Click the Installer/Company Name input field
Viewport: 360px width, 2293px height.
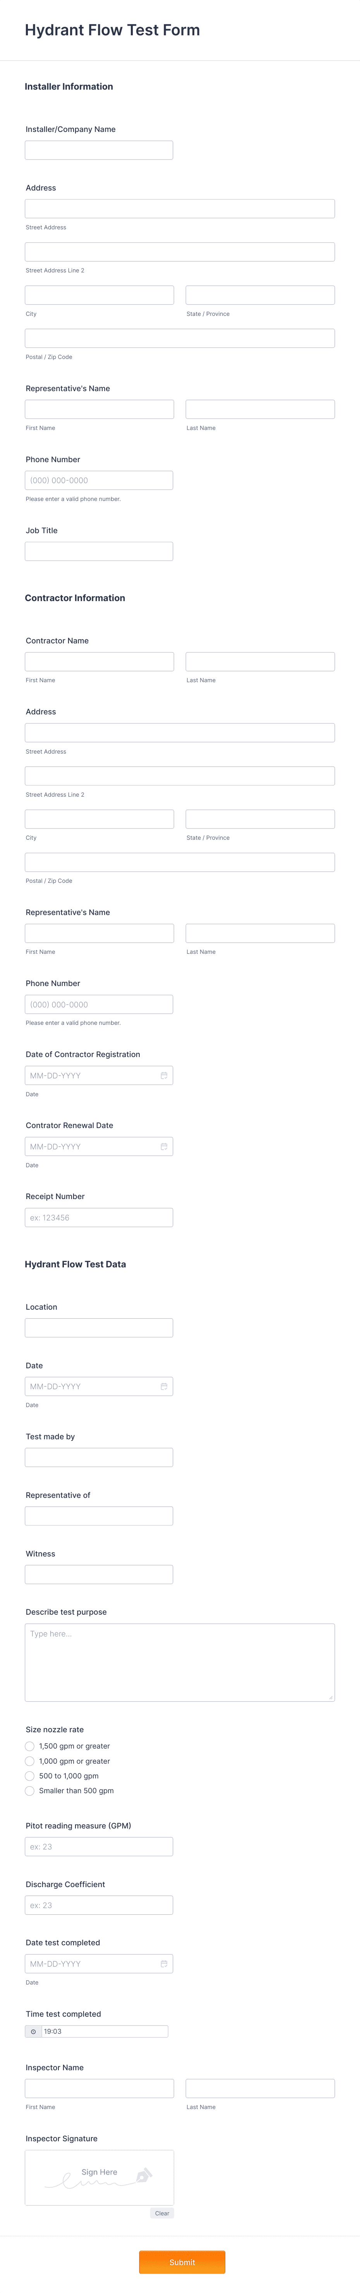coord(99,149)
